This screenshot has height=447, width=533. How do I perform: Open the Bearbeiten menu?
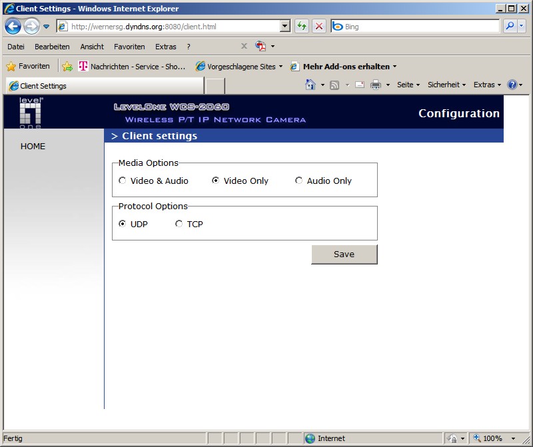click(52, 47)
